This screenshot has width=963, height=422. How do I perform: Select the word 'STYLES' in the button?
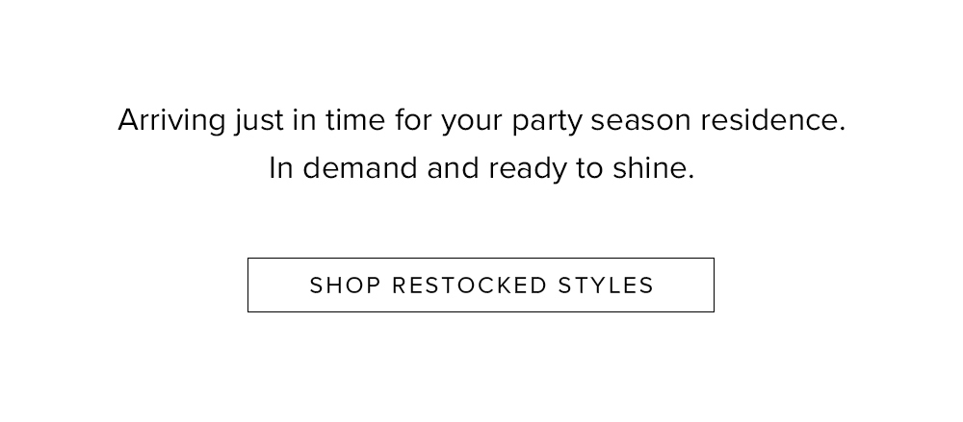click(606, 285)
